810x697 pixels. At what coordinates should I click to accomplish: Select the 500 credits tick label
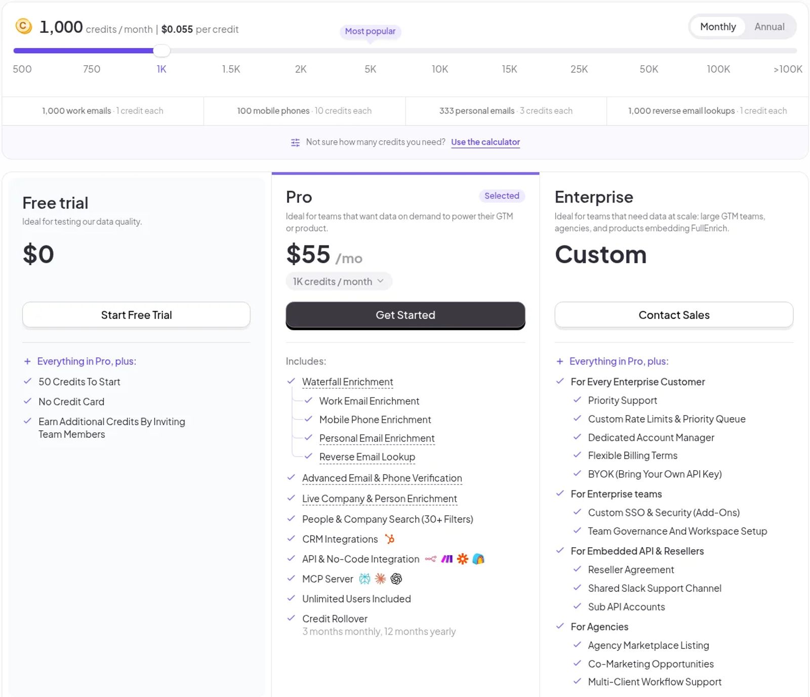click(22, 69)
